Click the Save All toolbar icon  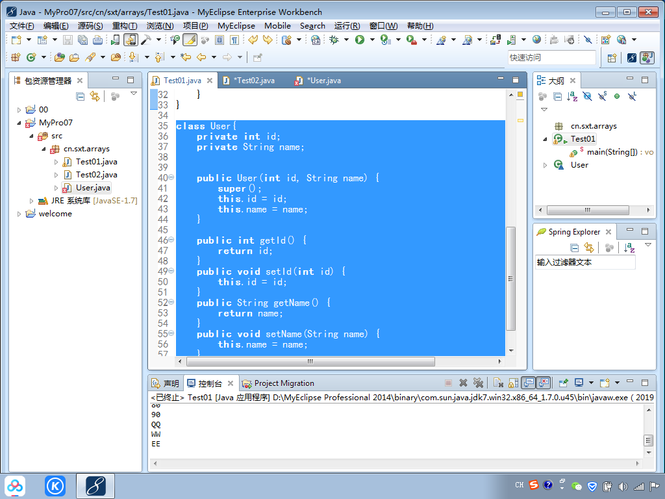click(82, 40)
